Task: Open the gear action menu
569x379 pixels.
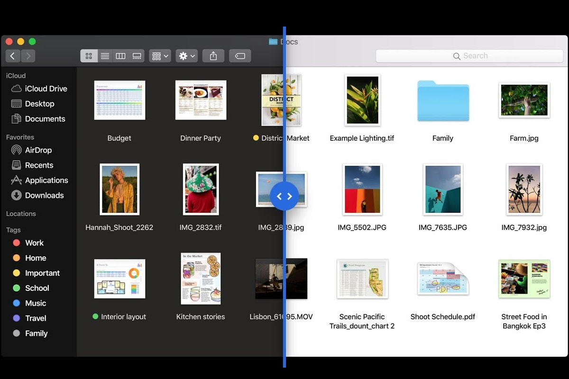Action: 186,56
